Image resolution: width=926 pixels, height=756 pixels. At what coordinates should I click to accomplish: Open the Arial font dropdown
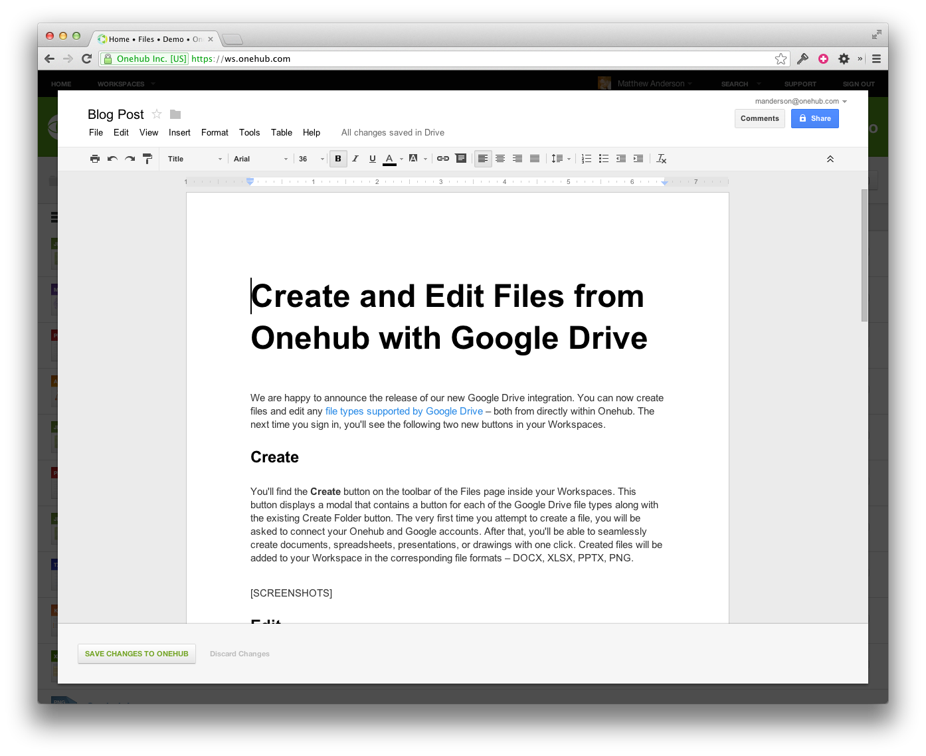[x=260, y=159]
